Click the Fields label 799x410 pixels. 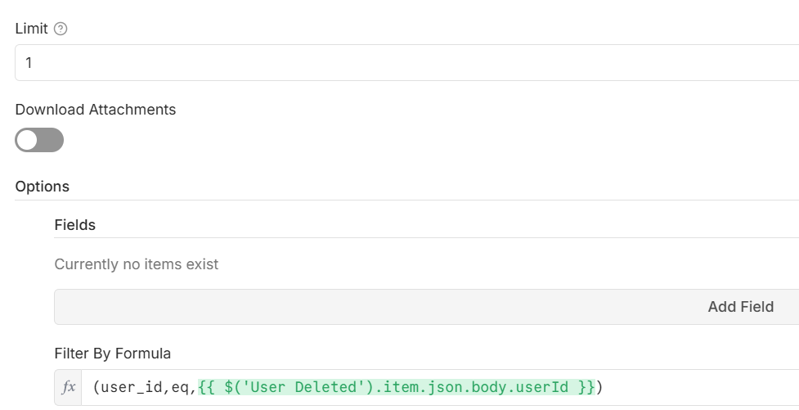74,225
